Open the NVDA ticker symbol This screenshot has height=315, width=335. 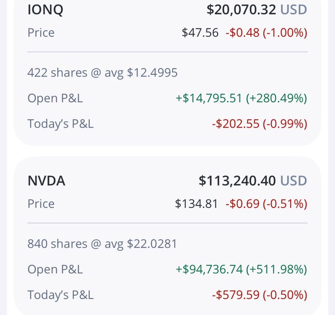[46, 181]
